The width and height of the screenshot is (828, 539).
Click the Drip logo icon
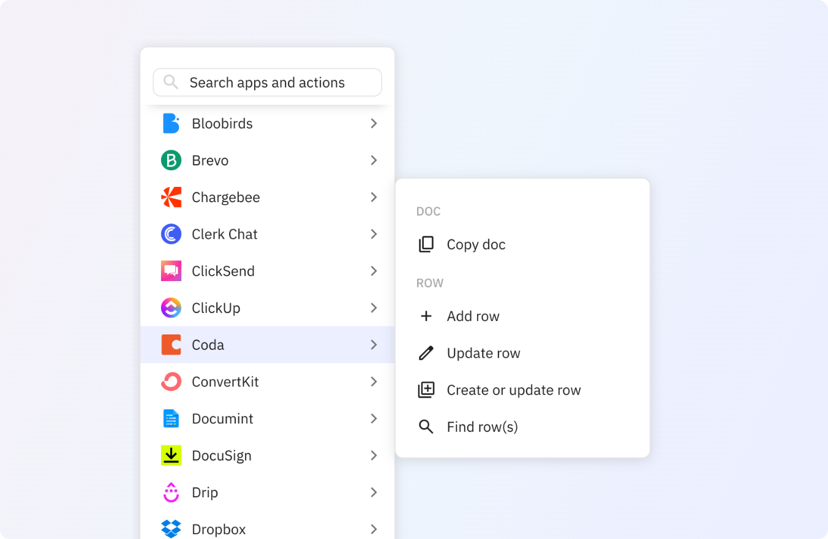[x=171, y=492]
